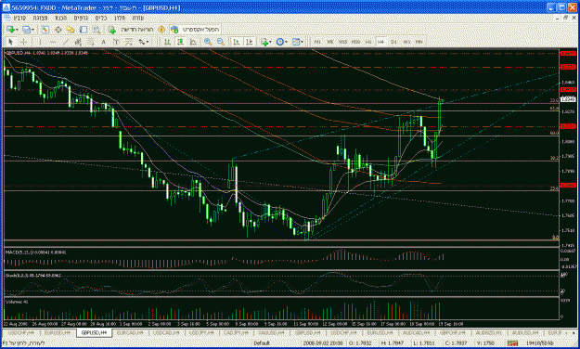Switch chart to Bar Chart

[x=167, y=42]
